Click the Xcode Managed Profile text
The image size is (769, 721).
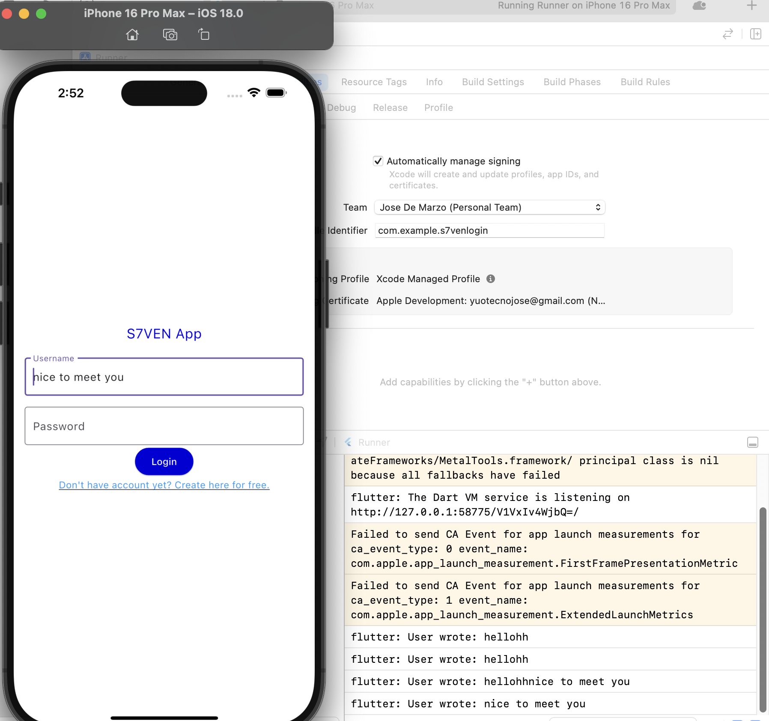click(x=428, y=279)
